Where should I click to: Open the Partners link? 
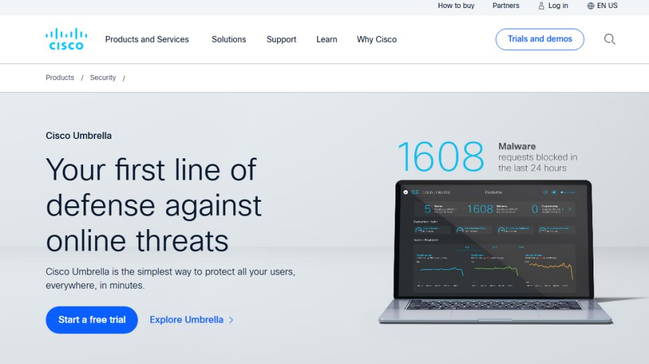click(506, 6)
